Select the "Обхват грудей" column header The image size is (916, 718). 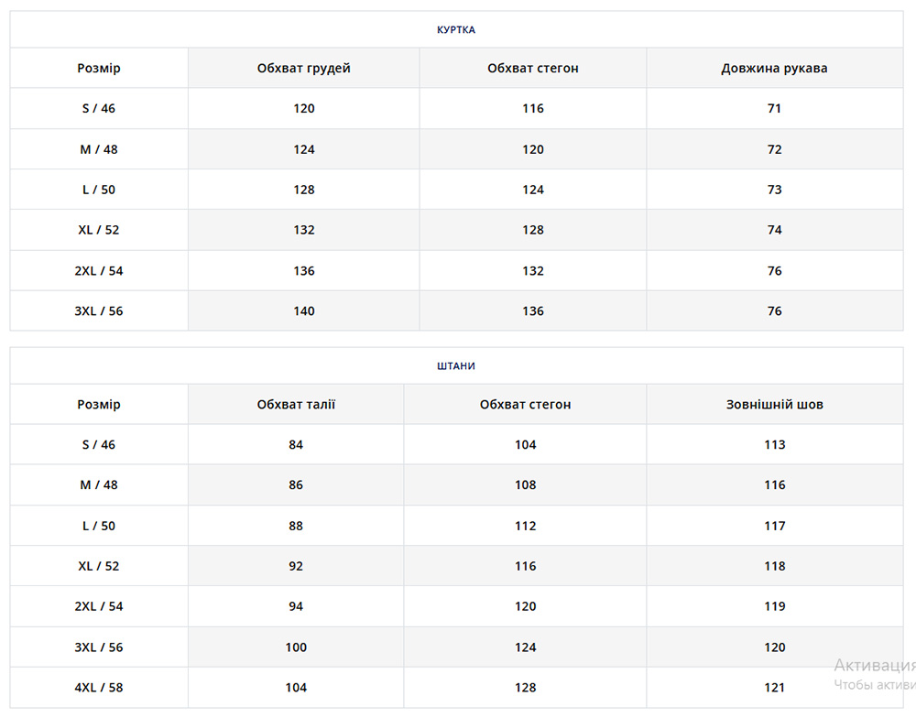pyautogui.click(x=304, y=69)
